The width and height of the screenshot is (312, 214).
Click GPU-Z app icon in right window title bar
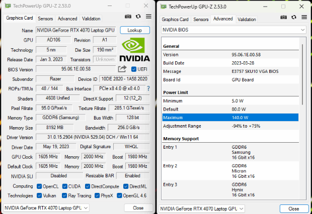click(x=164, y=7)
